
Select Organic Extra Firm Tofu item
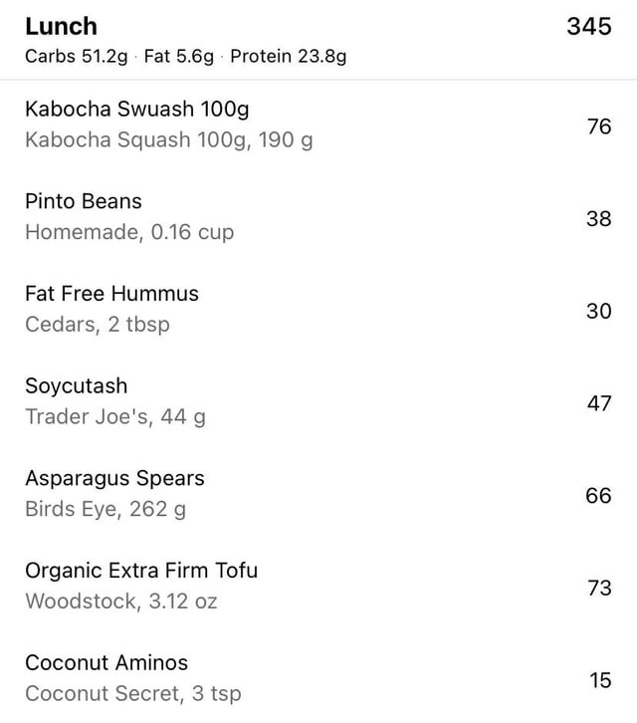coord(141,571)
